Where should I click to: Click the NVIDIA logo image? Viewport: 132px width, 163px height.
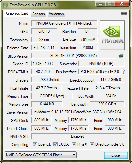(x=112, y=35)
